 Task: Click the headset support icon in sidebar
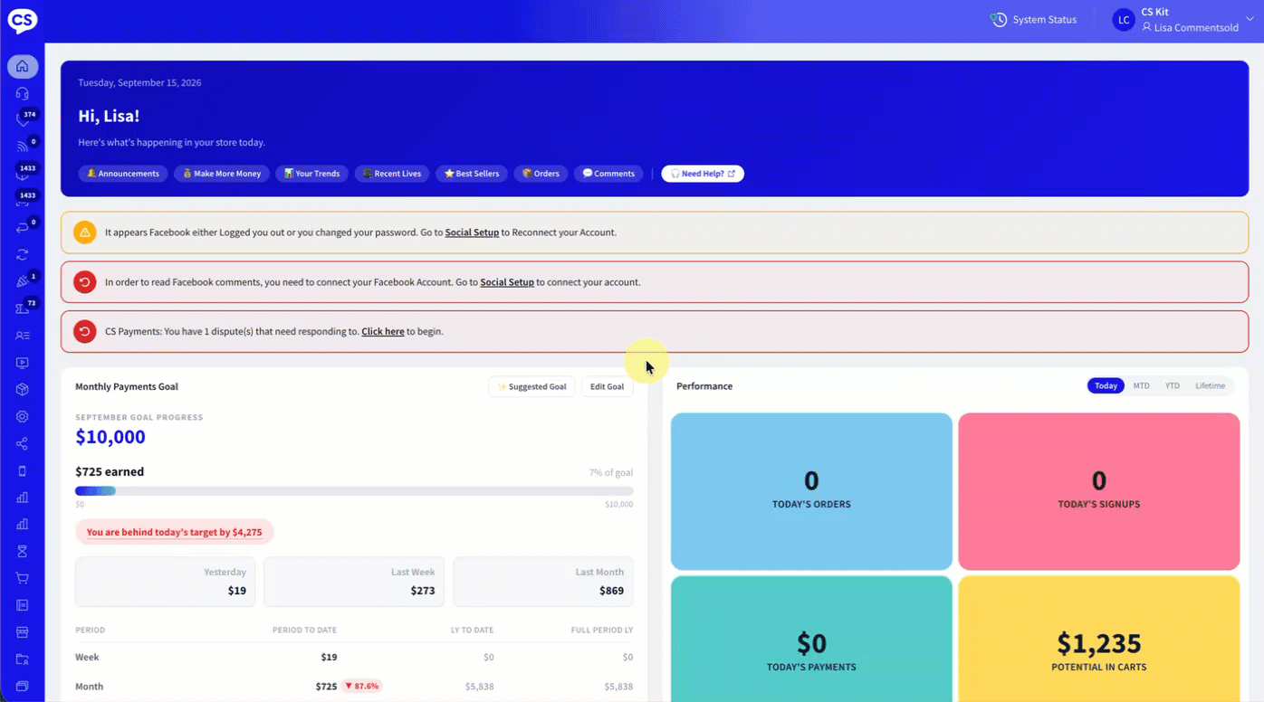(x=23, y=93)
